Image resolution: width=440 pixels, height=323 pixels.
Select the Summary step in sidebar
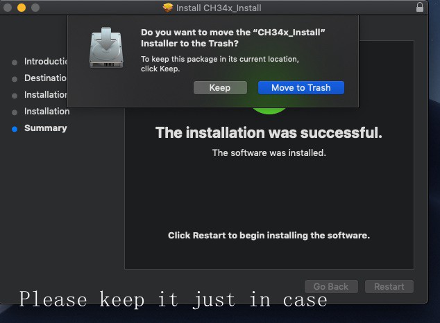(46, 128)
